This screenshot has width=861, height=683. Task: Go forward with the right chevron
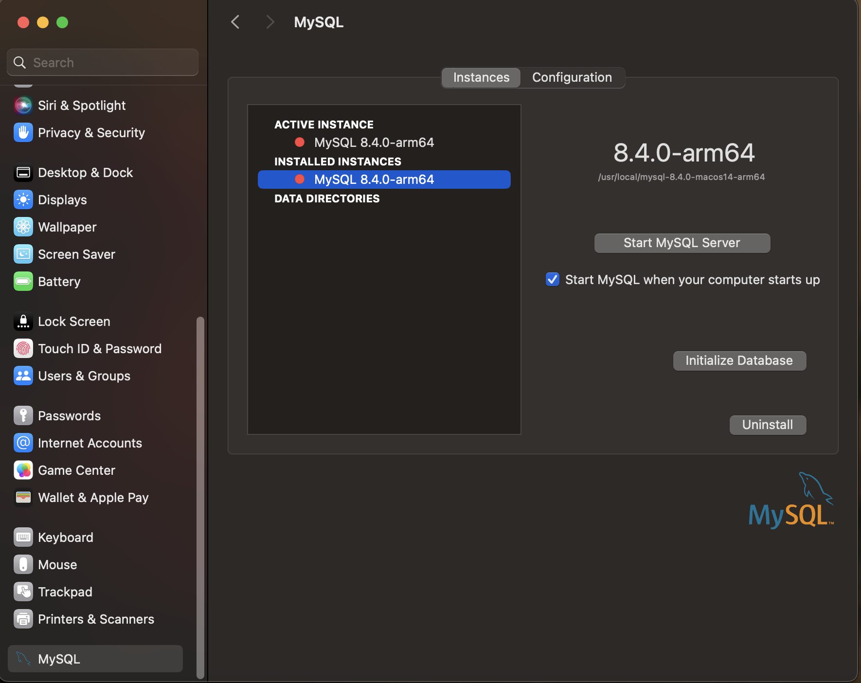[x=270, y=22]
